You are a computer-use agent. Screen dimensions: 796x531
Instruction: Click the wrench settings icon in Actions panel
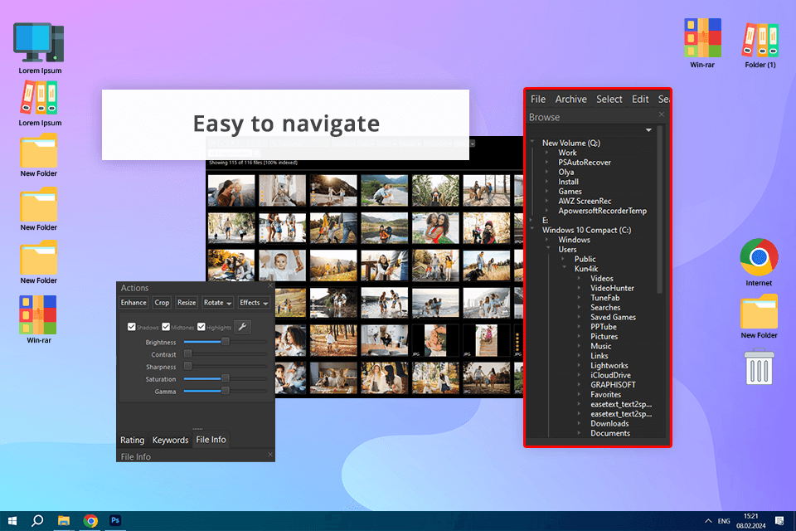[243, 327]
